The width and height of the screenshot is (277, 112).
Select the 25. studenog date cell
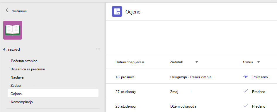click(x=126, y=106)
